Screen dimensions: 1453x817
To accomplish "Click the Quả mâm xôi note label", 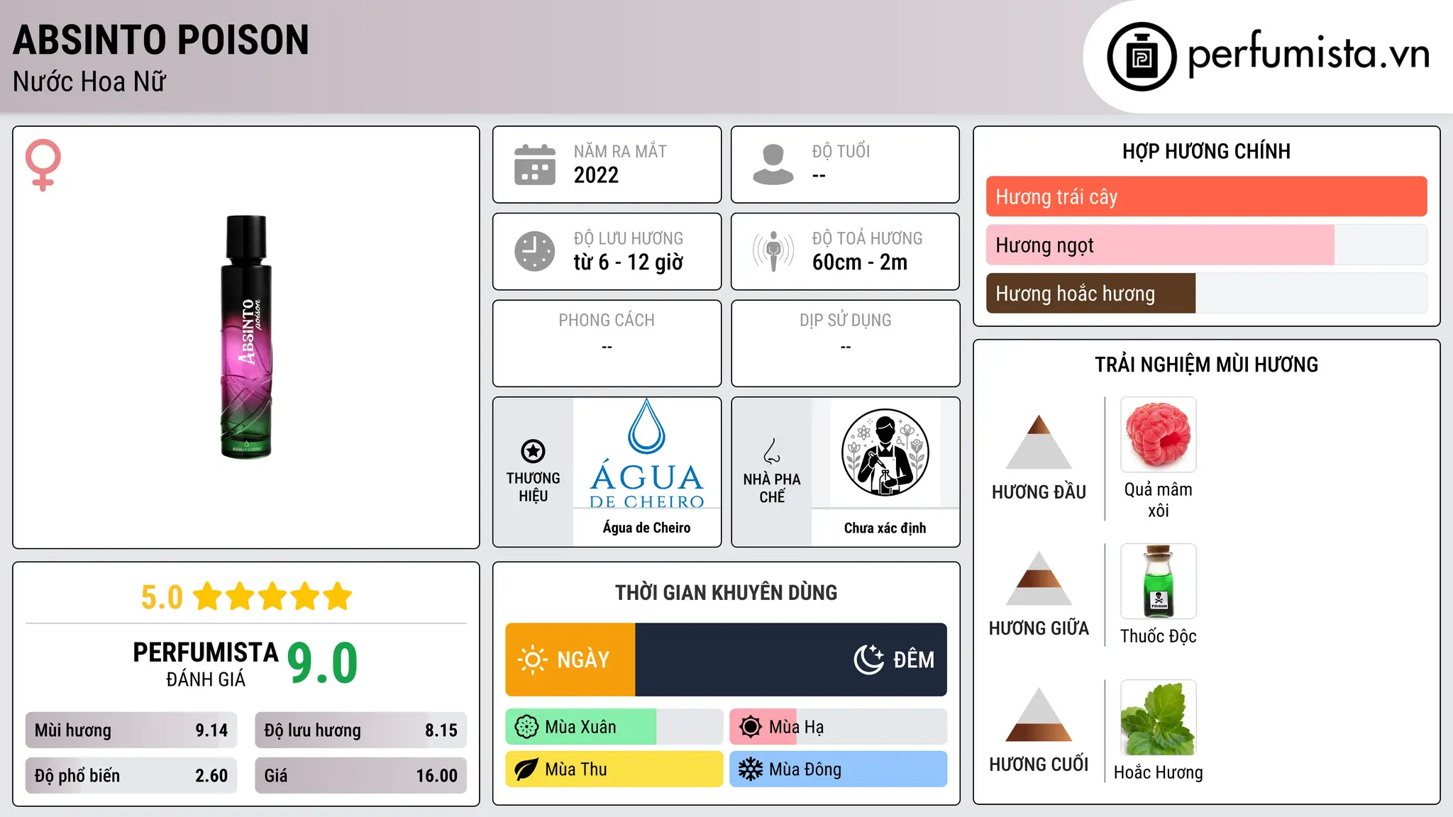I will (1159, 500).
